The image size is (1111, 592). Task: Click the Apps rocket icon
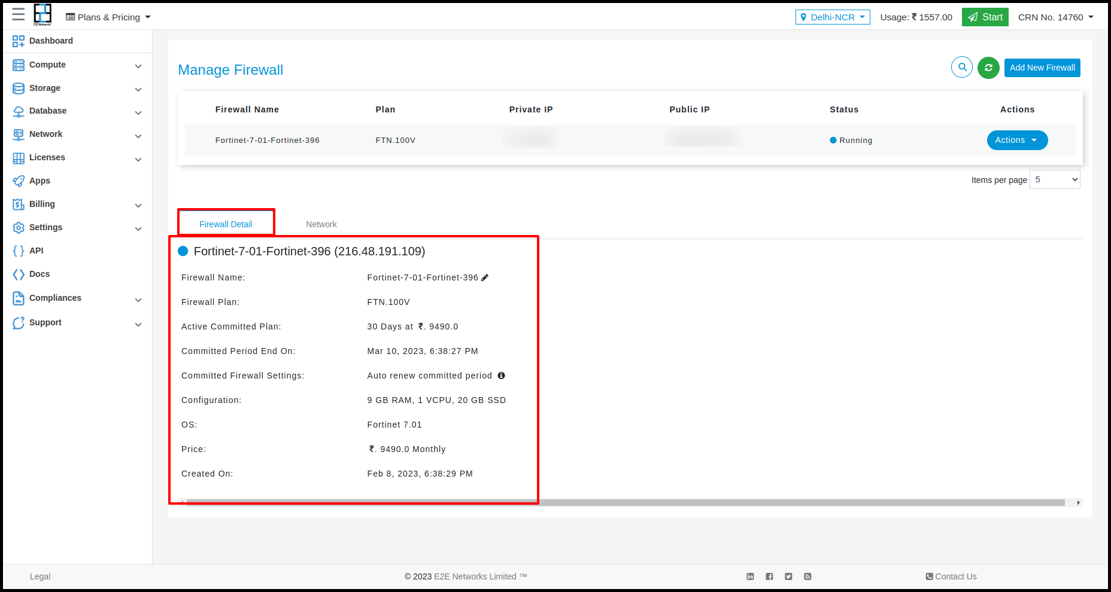[x=19, y=181]
